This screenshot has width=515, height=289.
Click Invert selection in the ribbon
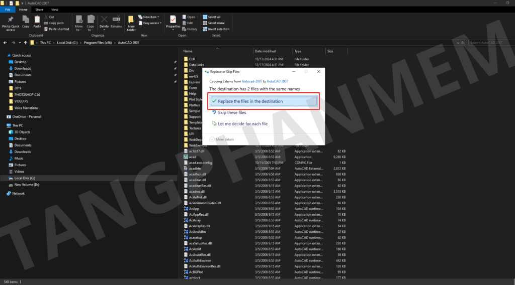(x=216, y=29)
